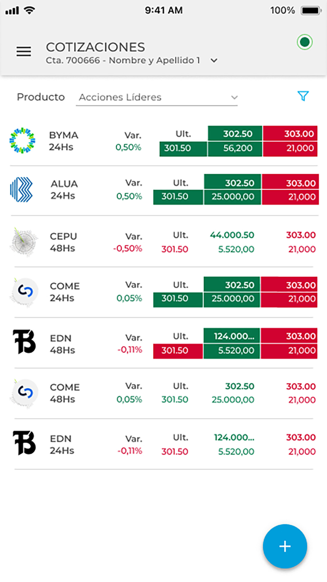327x582 pixels.
Task: Tap ALUA red sell price 303.00
Action: (290, 183)
